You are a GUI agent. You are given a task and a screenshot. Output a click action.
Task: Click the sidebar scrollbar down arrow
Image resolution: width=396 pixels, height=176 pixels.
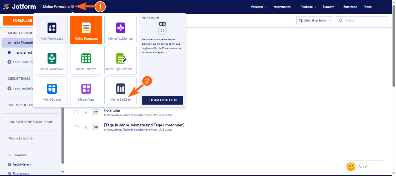click(63, 172)
